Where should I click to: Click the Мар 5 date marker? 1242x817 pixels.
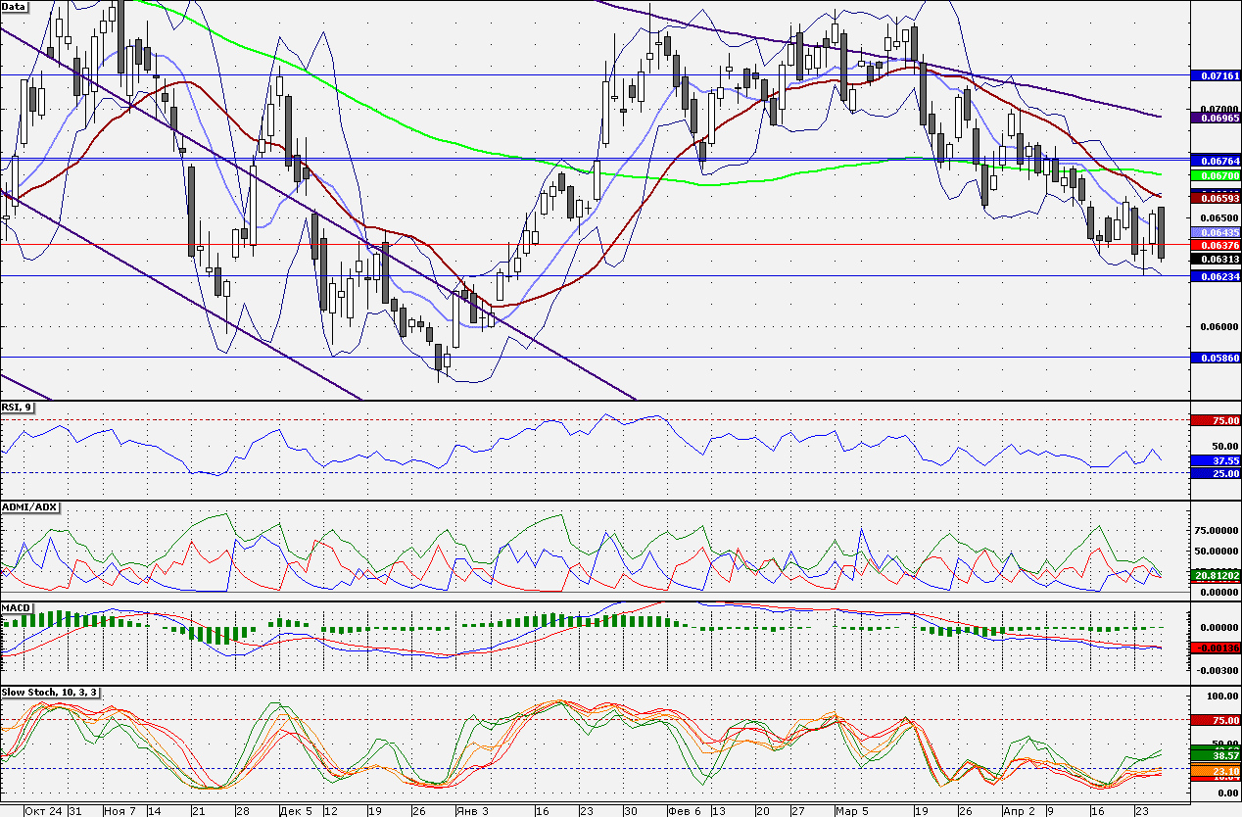point(850,810)
